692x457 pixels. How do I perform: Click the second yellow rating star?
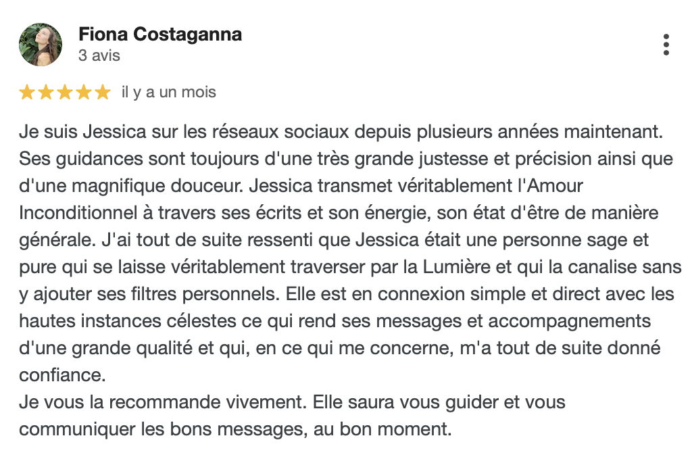[x=46, y=92]
